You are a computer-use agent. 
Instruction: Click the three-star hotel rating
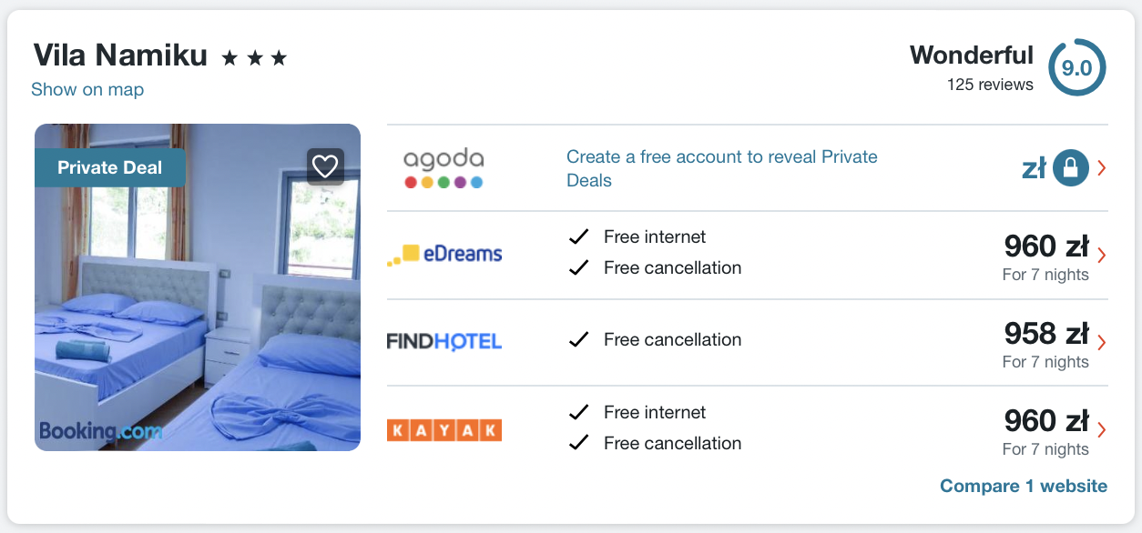pyautogui.click(x=254, y=58)
